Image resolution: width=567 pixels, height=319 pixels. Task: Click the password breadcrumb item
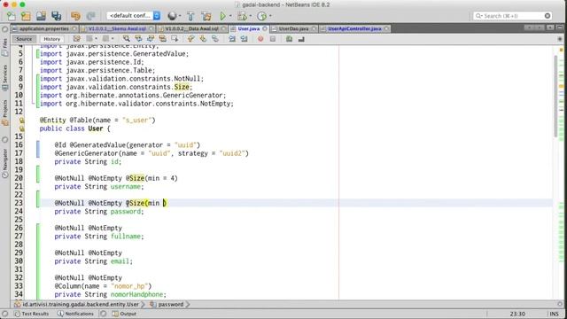point(167,305)
